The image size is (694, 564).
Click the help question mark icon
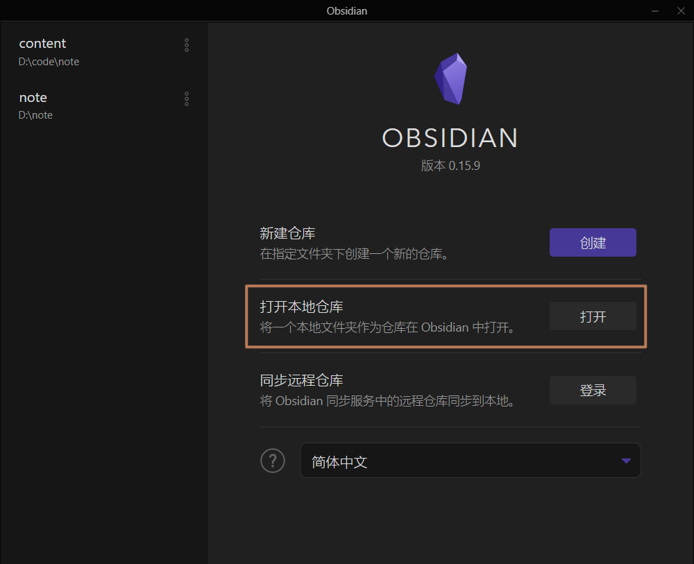click(x=273, y=460)
